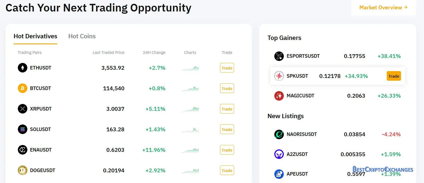The image size is (424, 183).
Task: Click the filled Trade button for SPKUSDT
Action: (394, 76)
